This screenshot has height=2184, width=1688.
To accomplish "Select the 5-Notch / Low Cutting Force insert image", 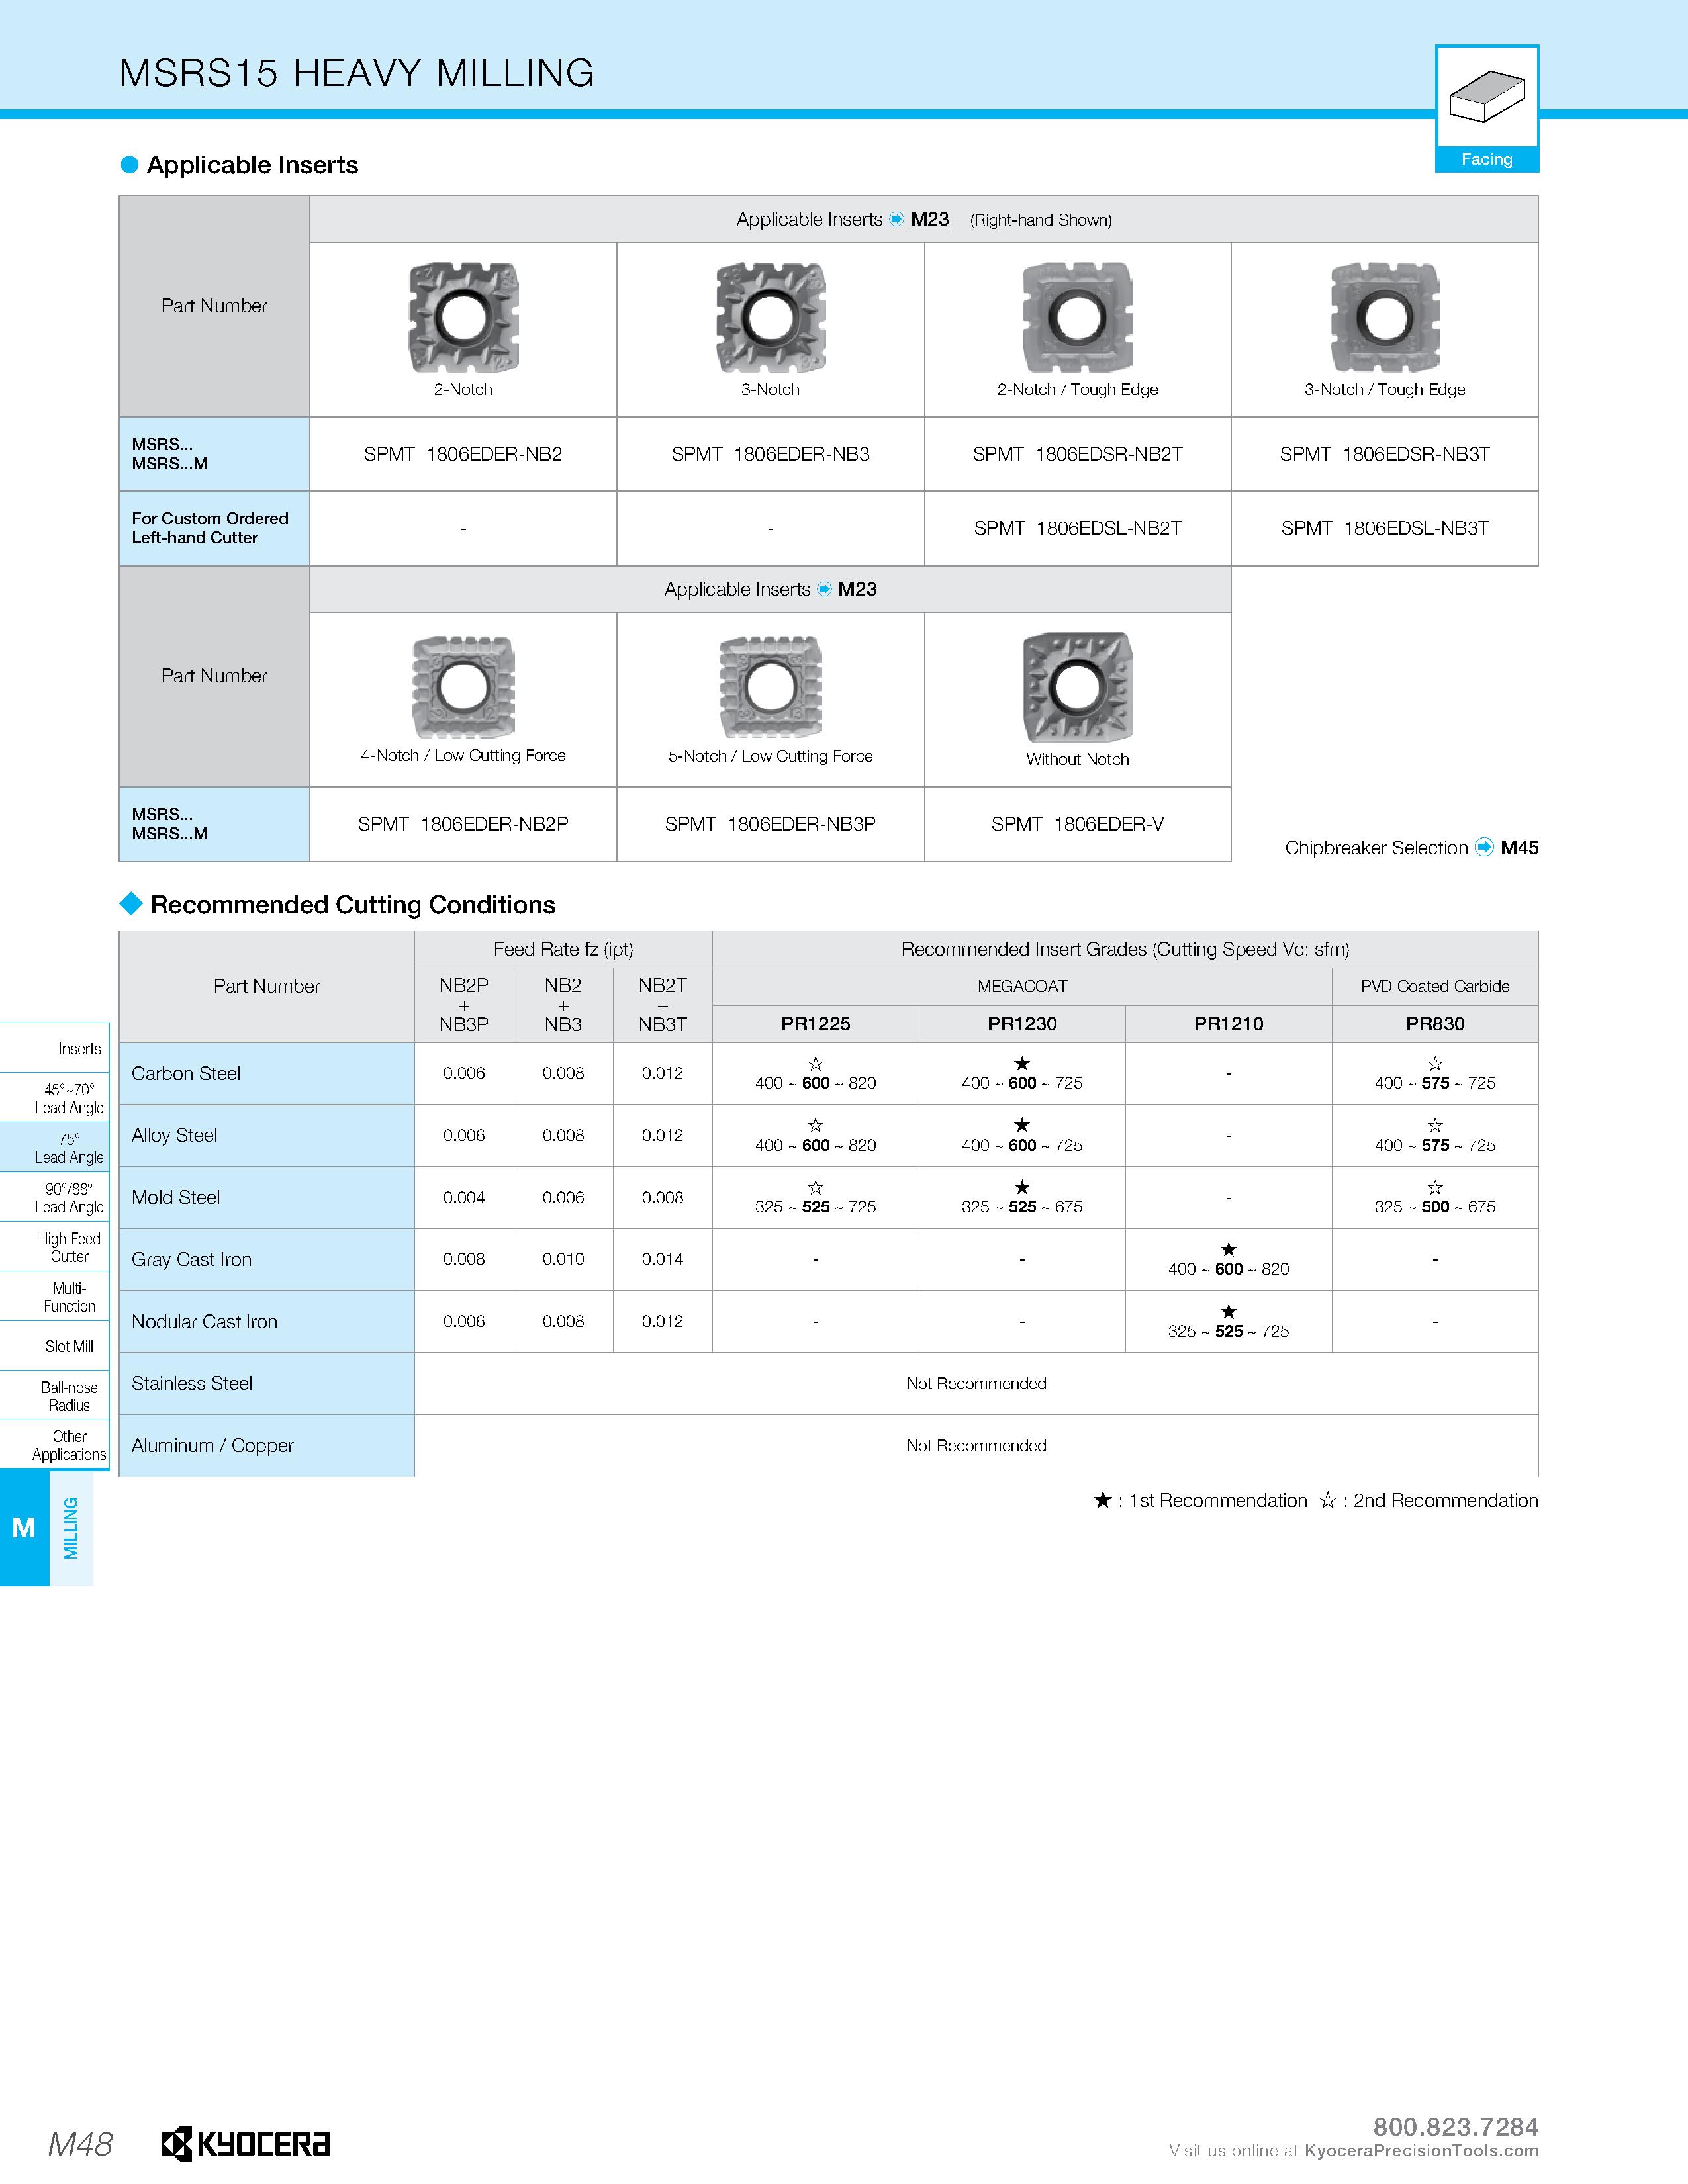I will click(x=770, y=686).
